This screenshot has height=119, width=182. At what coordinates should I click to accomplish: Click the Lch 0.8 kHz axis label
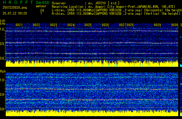(2, 58)
